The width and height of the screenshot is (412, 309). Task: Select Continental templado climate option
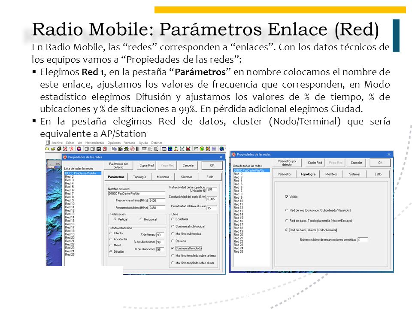173,248
